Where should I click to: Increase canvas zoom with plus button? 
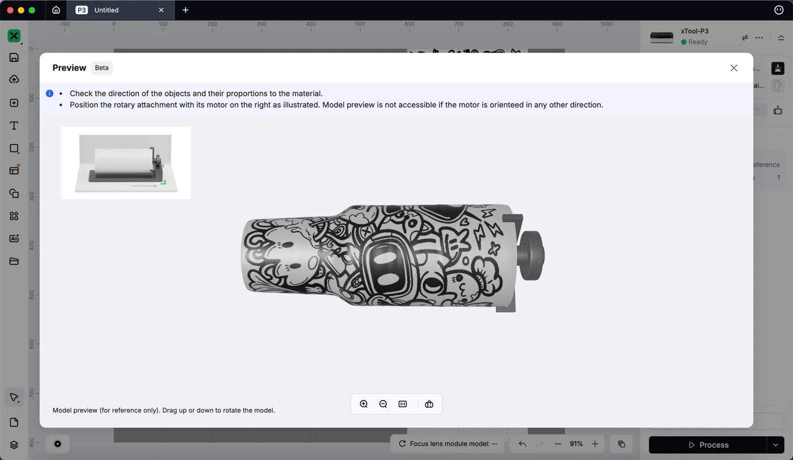(x=595, y=444)
